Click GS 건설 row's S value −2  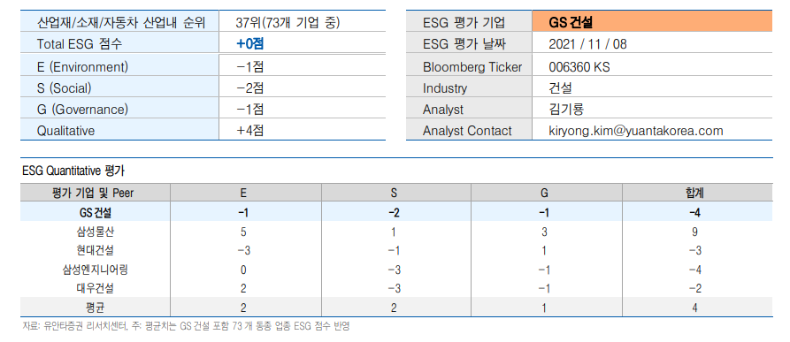[x=394, y=213]
